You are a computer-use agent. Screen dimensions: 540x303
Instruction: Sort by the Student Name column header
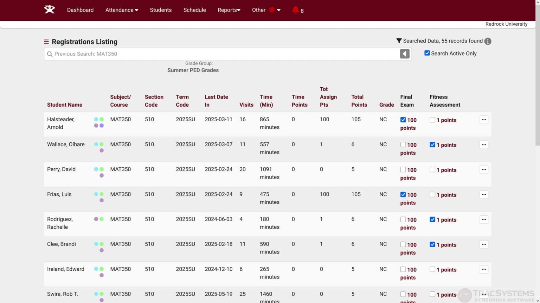click(x=65, y=105)
